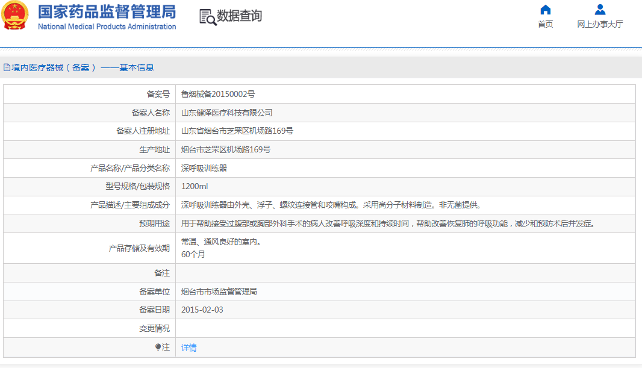Select product description starting 深呼吸训练器由外壳
This screenshot has height=368, width=642.
pyautogui.click(x=332, y=205)
